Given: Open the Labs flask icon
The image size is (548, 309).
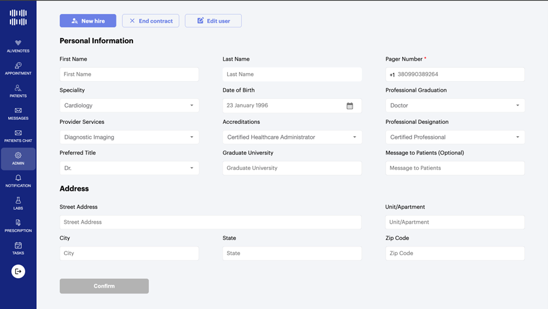Looking at the screenshot, I should pos(18,201).
